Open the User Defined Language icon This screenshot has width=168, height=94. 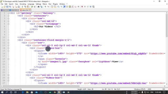pyautogui.click(x=67, y=7)
